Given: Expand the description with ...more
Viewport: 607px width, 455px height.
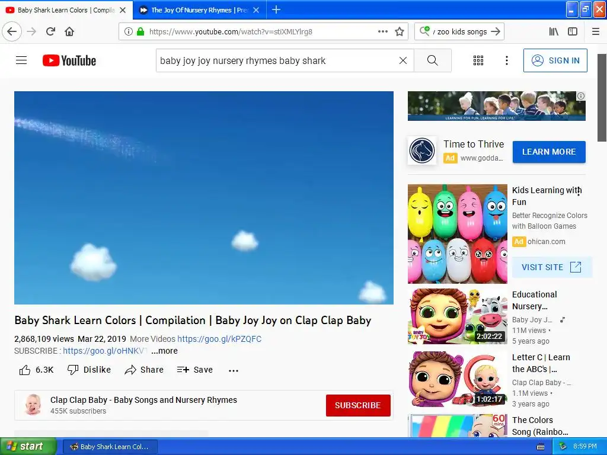Looking at the screenshot, I should (x=164, y=351).
